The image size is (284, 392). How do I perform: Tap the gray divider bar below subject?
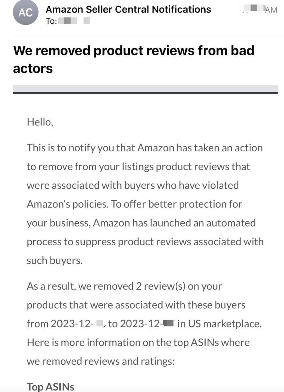point(145,89)
